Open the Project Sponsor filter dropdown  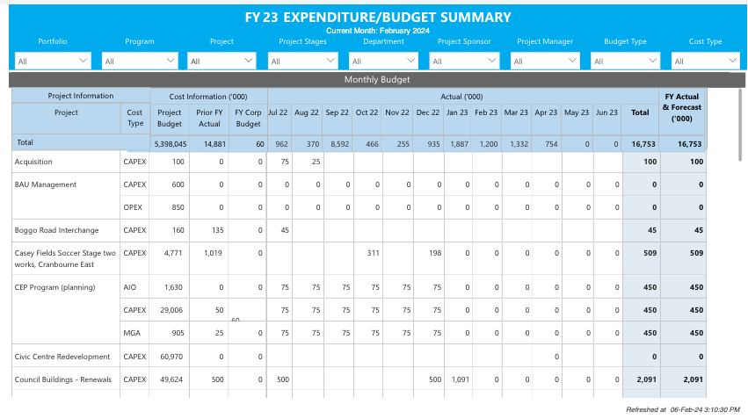pyautogui.click(x=464, y=61)
